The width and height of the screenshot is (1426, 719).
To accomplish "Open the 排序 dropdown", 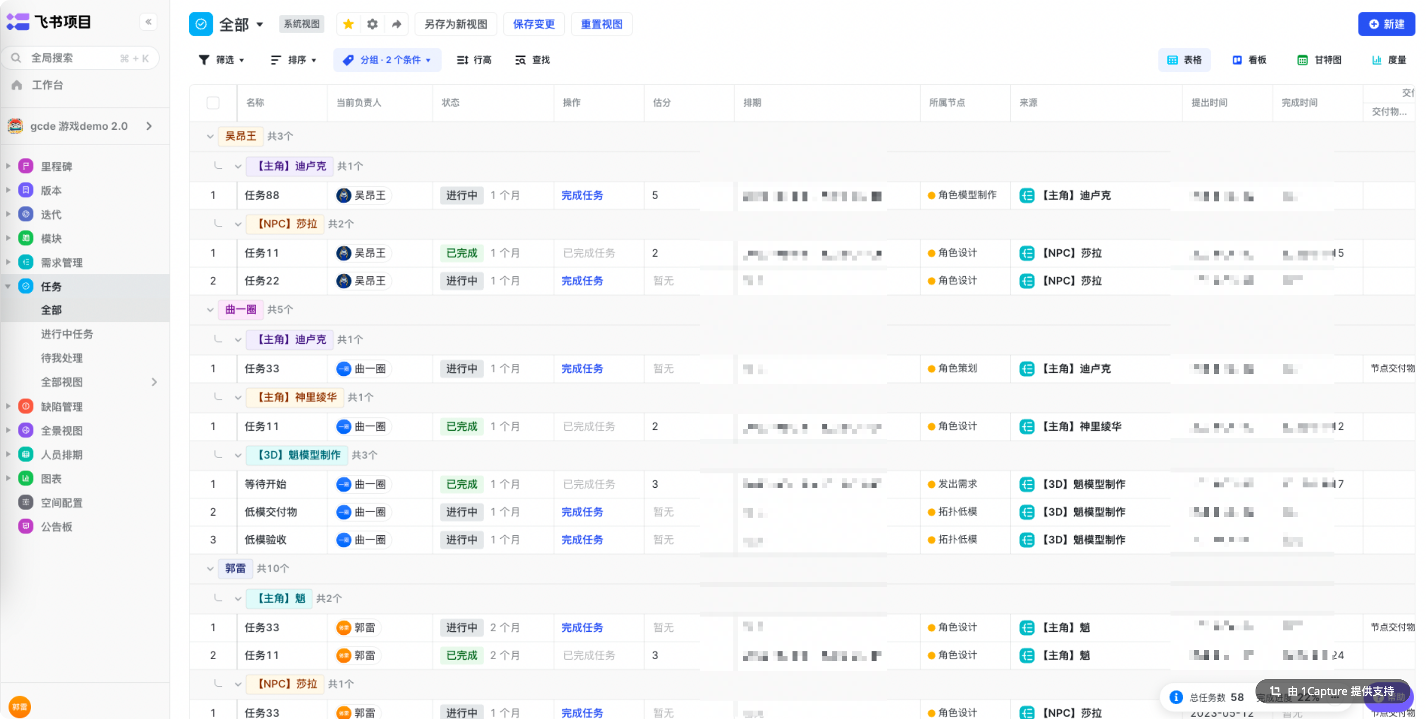I will [293, 60].
